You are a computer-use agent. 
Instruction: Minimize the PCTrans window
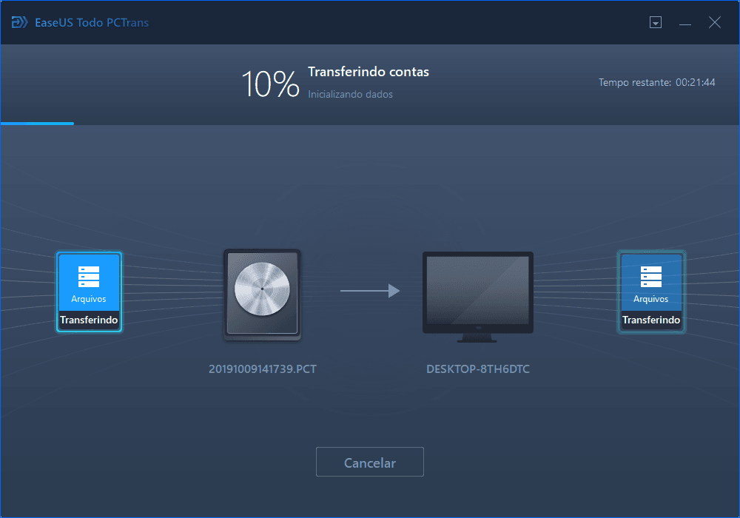point(685,23)
